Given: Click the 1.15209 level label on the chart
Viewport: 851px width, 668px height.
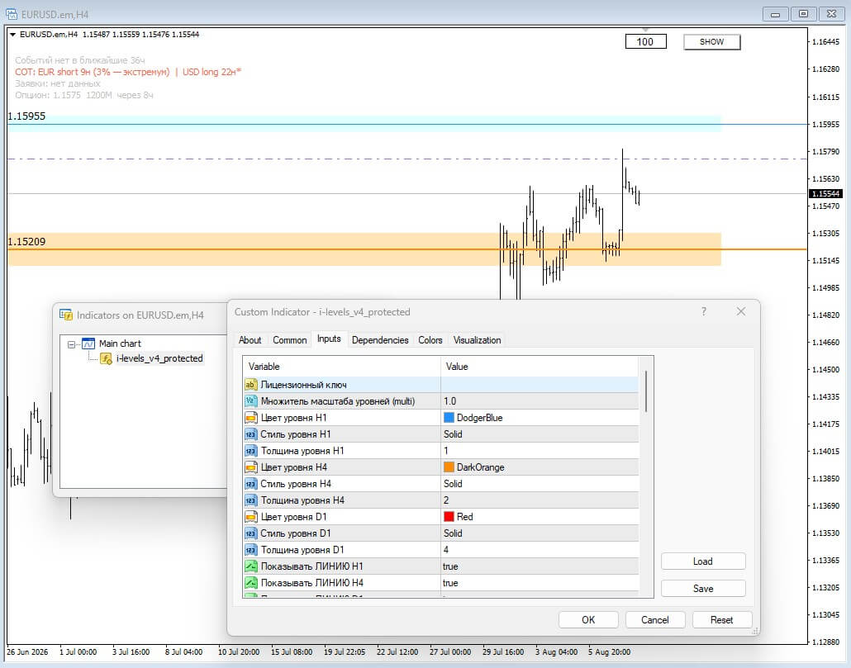Looking at the screenshot, I should 26,242.
